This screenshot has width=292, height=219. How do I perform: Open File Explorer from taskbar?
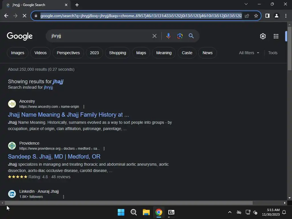coord(146,212)
